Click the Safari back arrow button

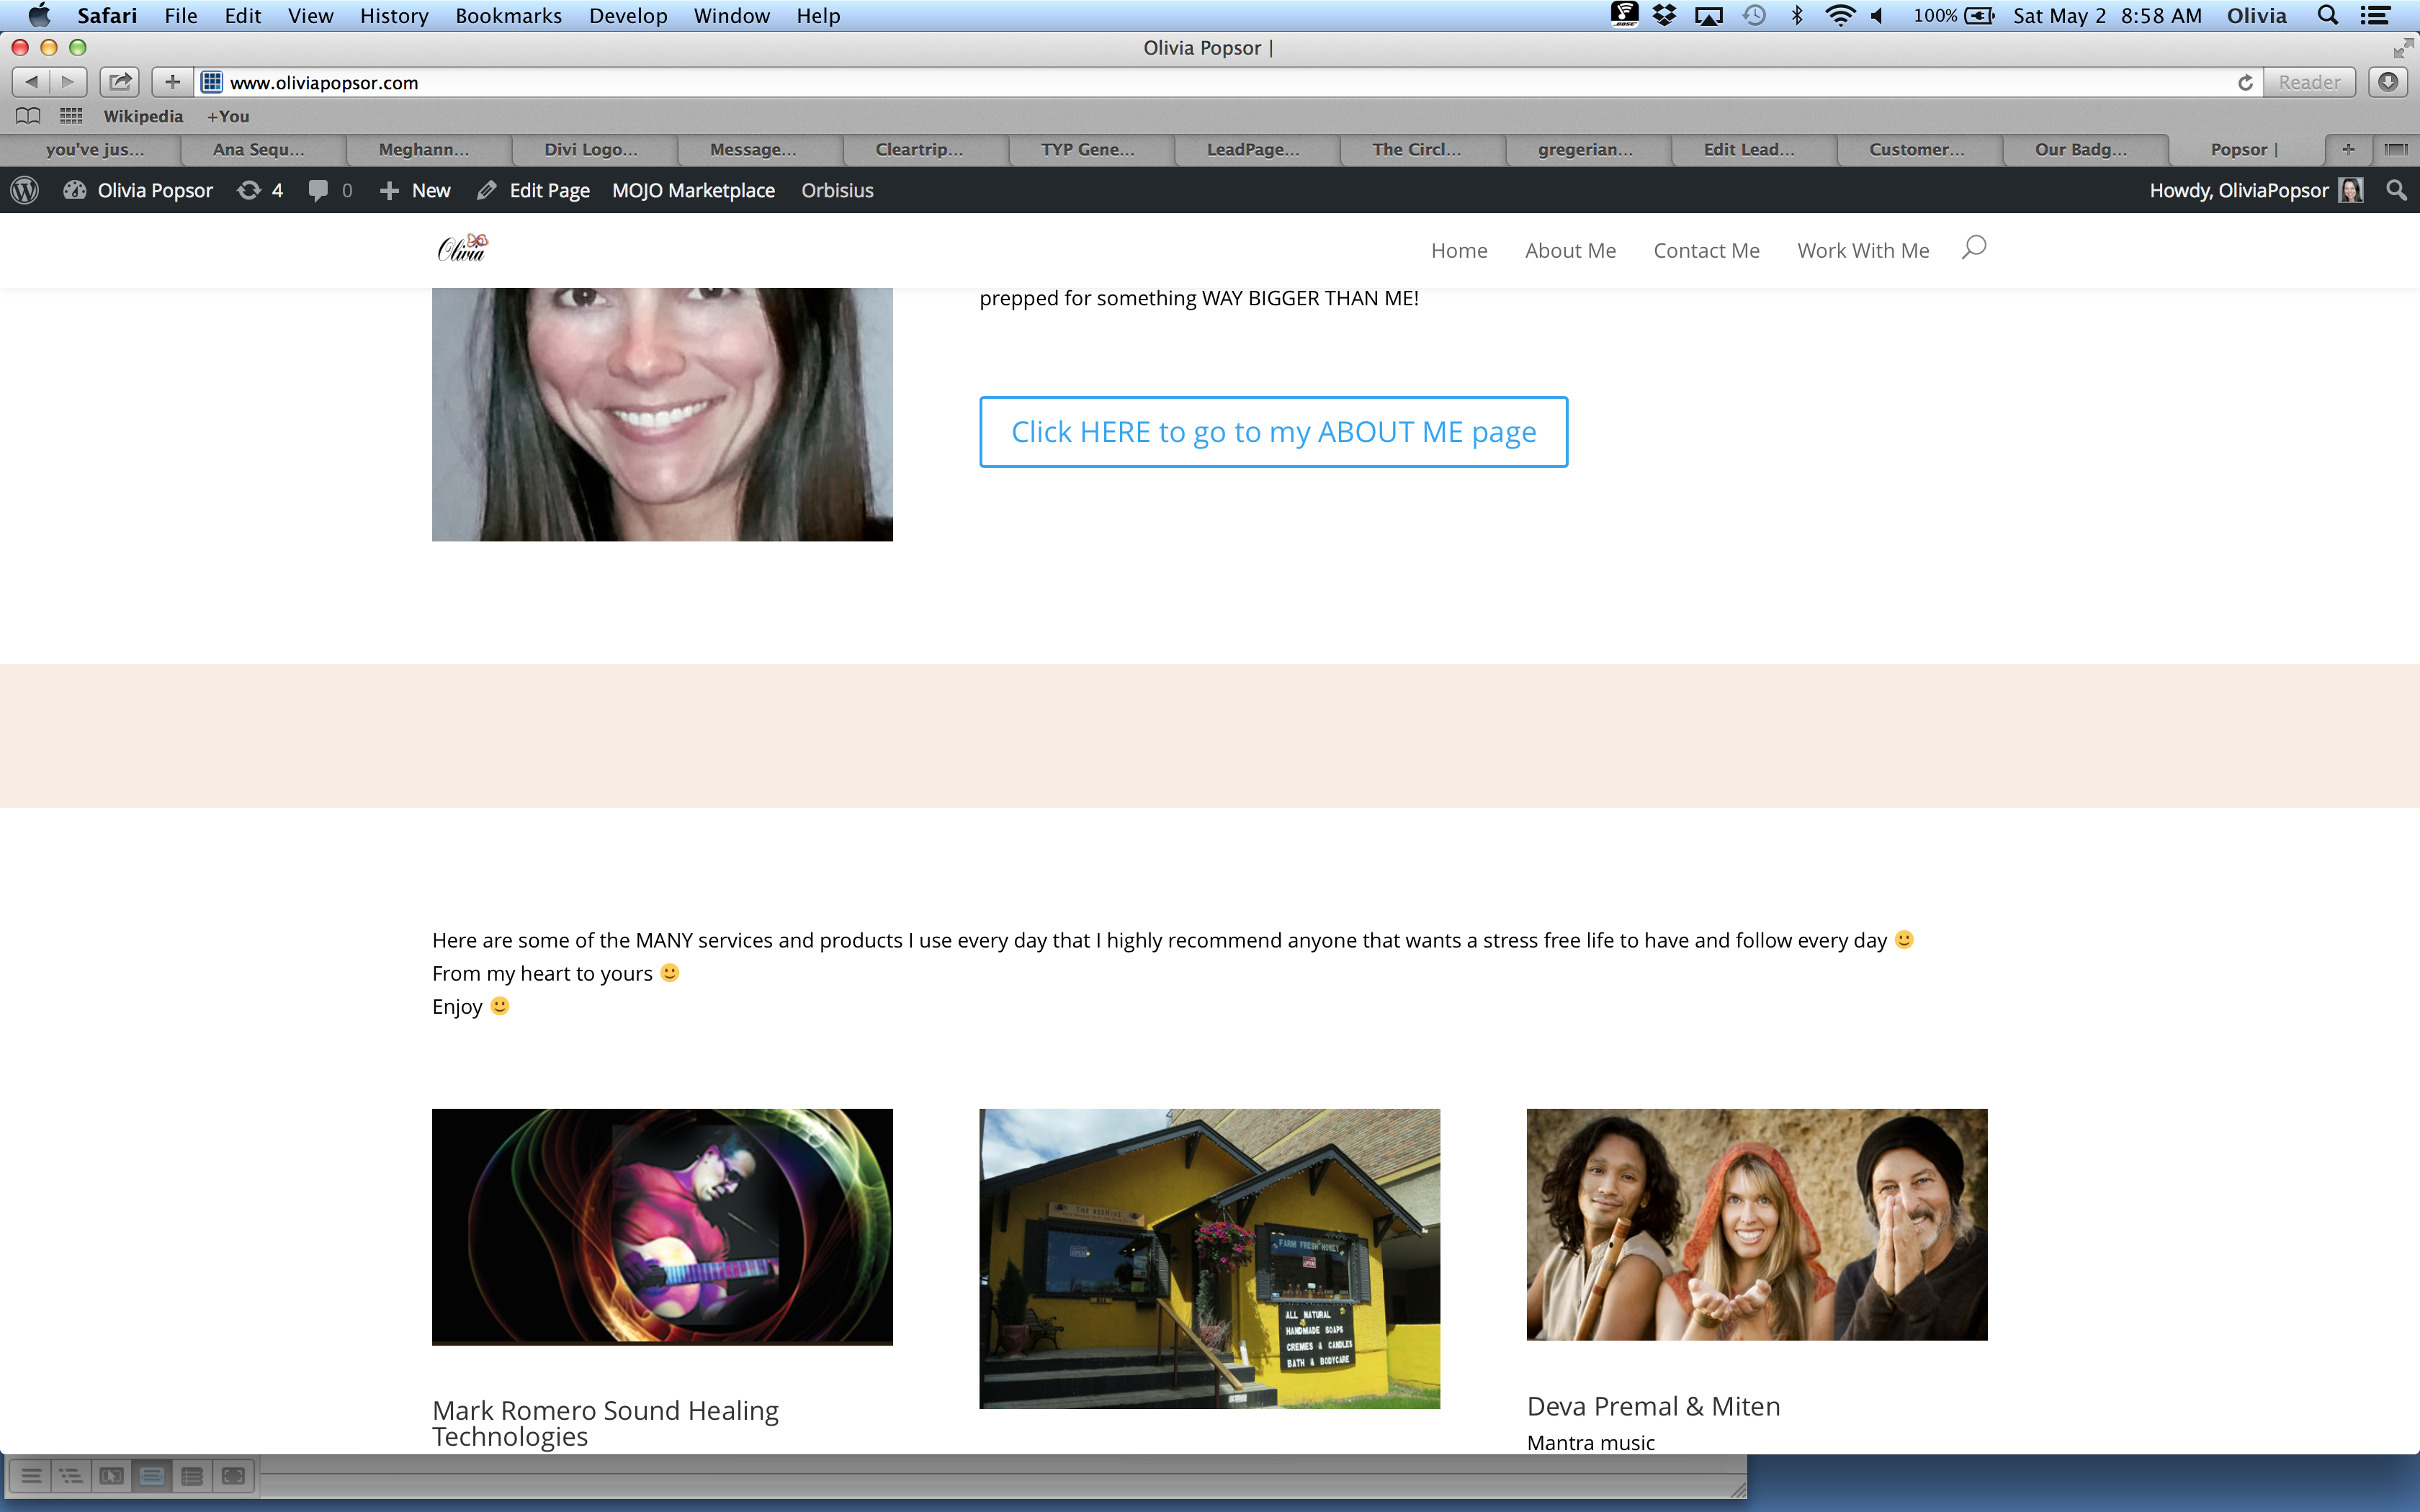pos(31,82)
